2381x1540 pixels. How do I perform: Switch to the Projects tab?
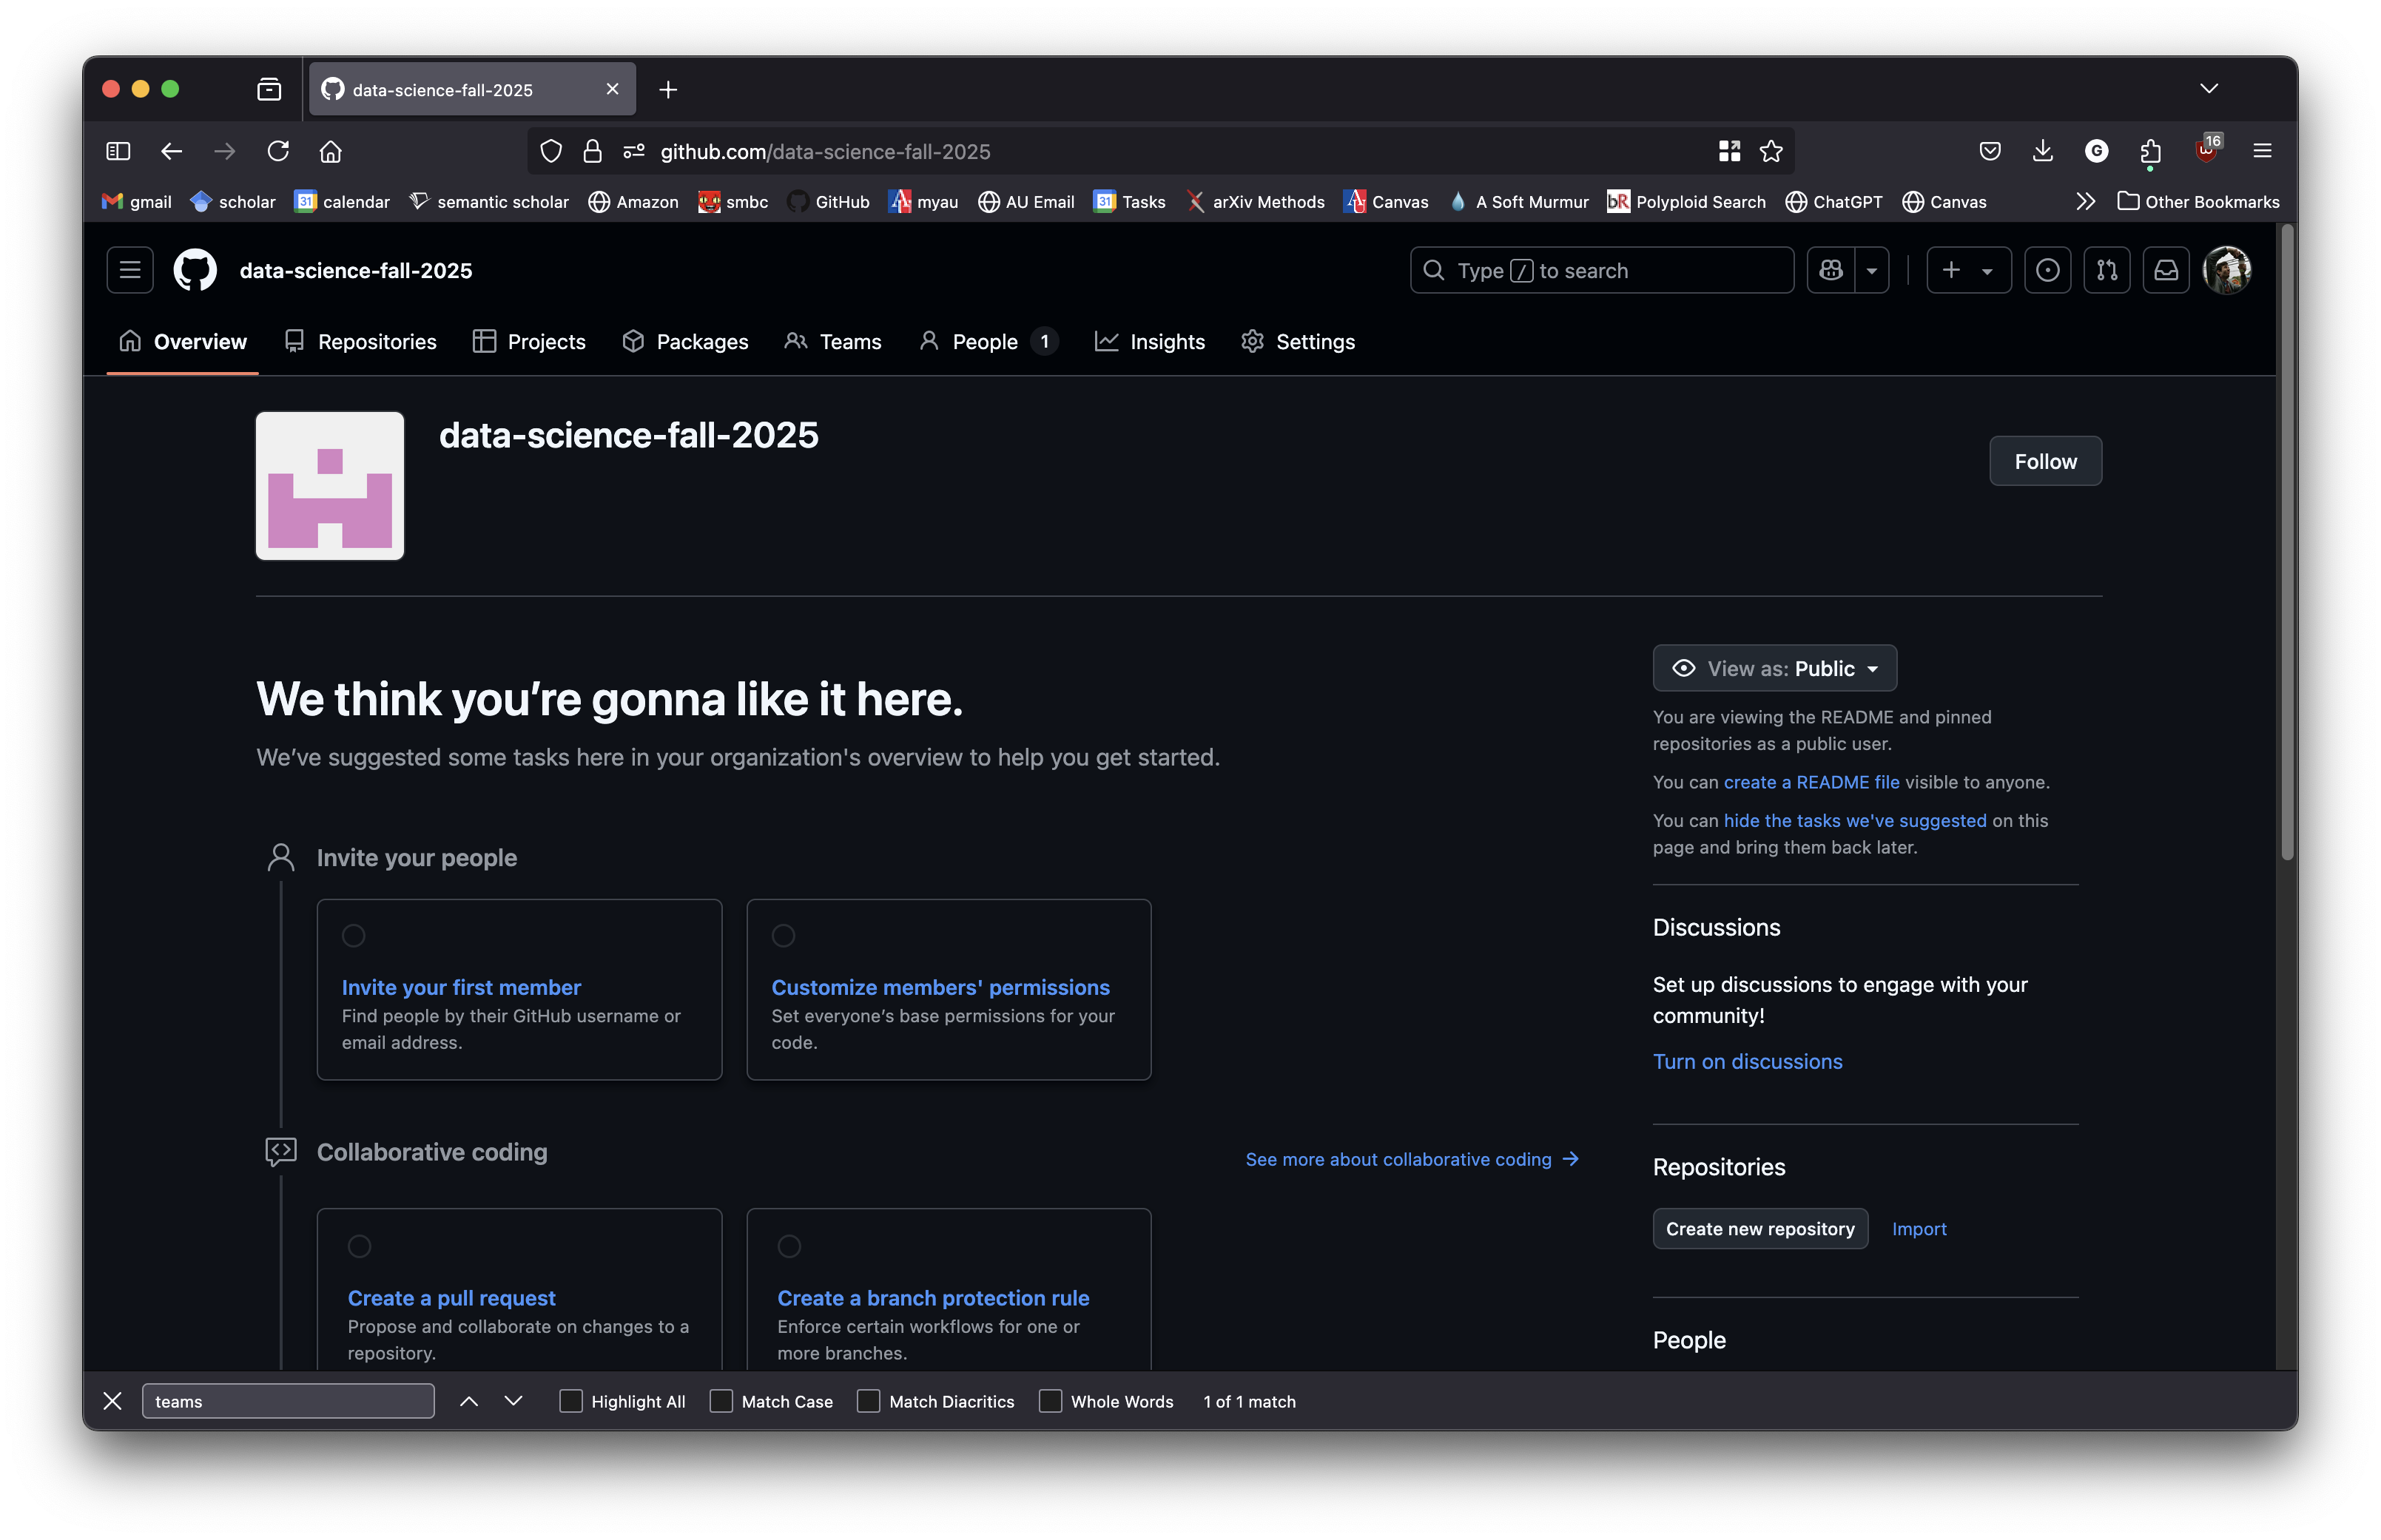529,342
